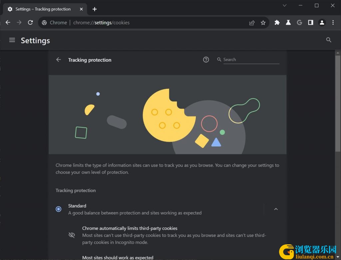Click the settings gear icon on the tab

point(10,9)
